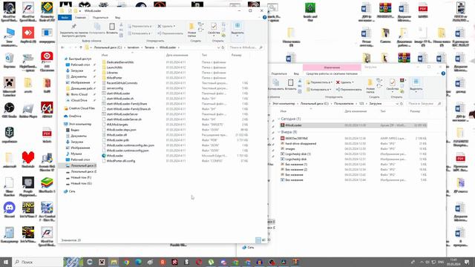Click File Explorer icon on taskbar
The width and height of the screenshot is (475, 267).
[114, 262]
